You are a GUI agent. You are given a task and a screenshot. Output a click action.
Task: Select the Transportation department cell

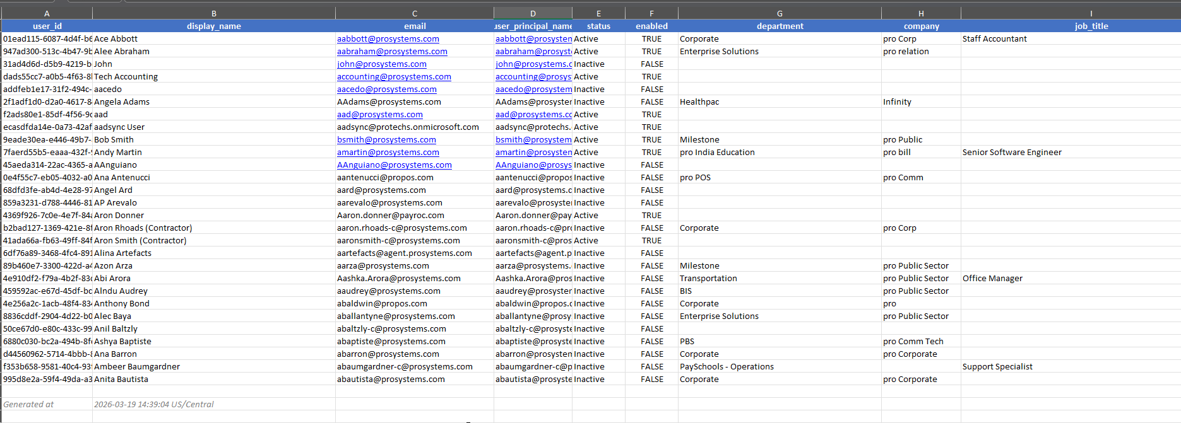click(x=780, y=278)
